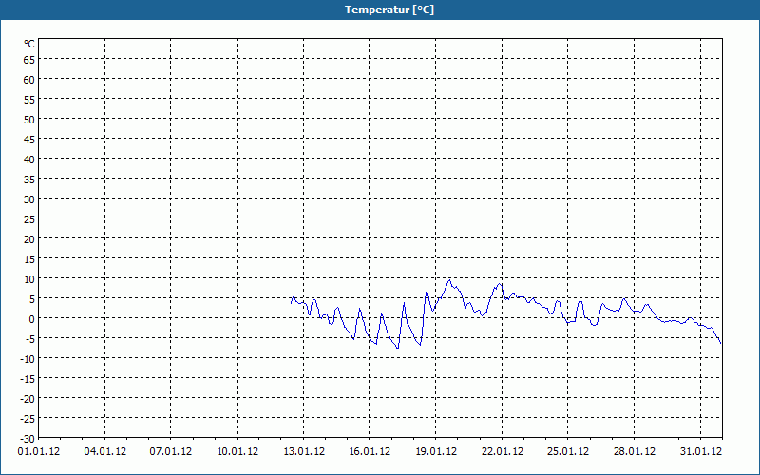Click the 45 y-axis label
The height and width of the screenshot is (475, 760).
[29, 140]
